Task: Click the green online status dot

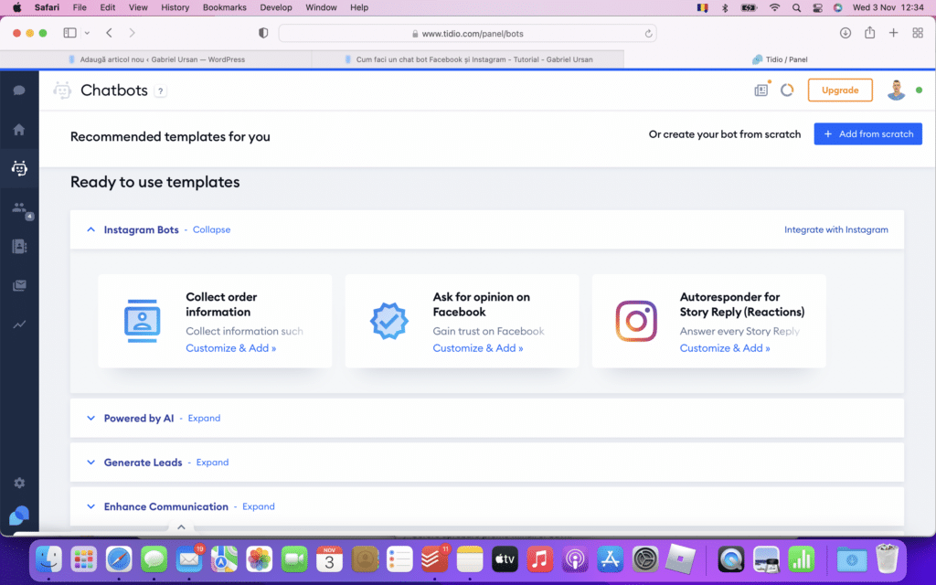Action: click(920, 90)
